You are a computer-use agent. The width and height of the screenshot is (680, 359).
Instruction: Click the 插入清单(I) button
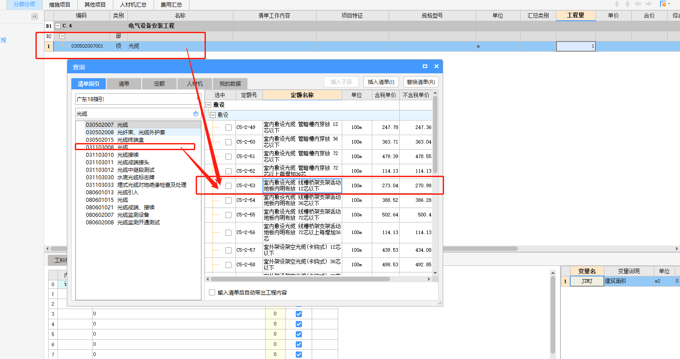(381, 82)
